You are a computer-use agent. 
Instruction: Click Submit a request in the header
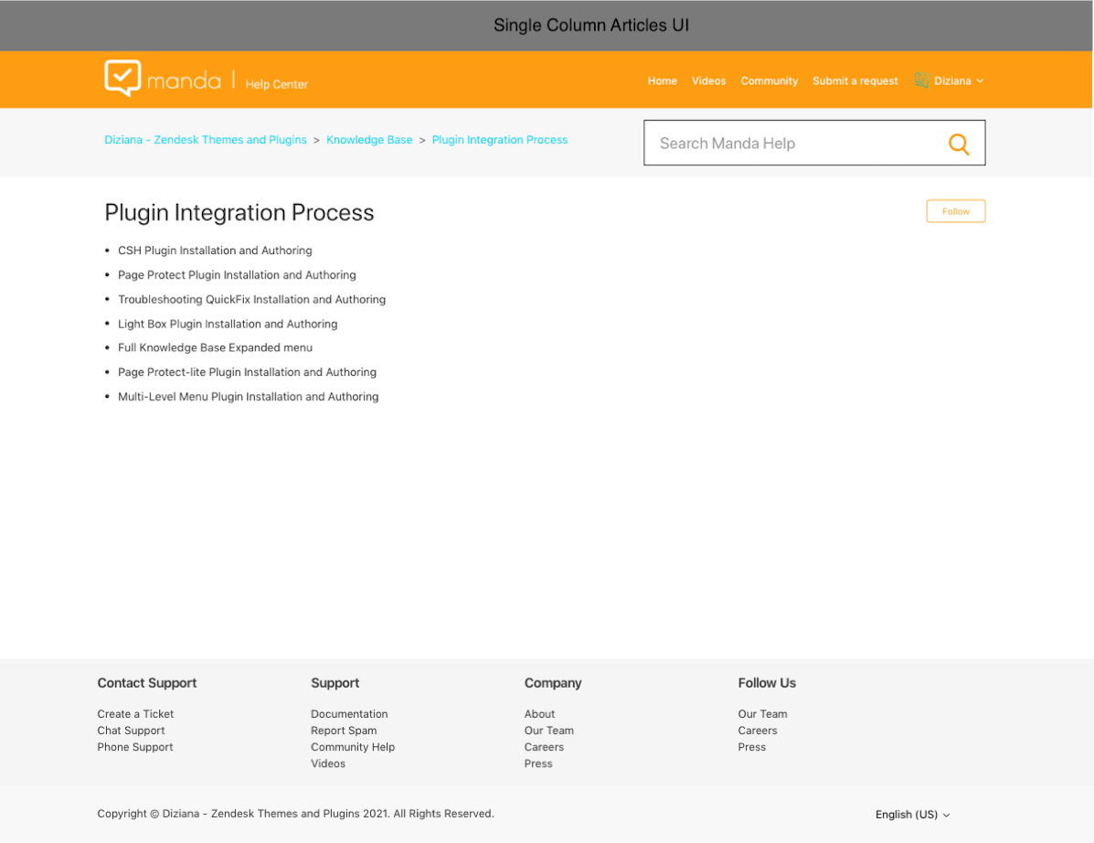[x=855, y=81]
